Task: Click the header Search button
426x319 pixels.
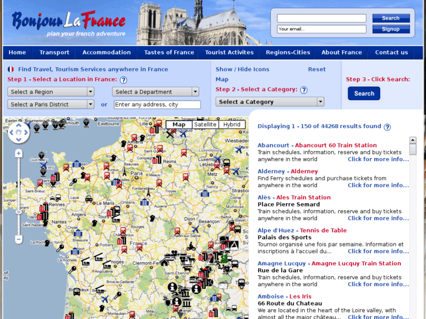Action: [391, 18]
